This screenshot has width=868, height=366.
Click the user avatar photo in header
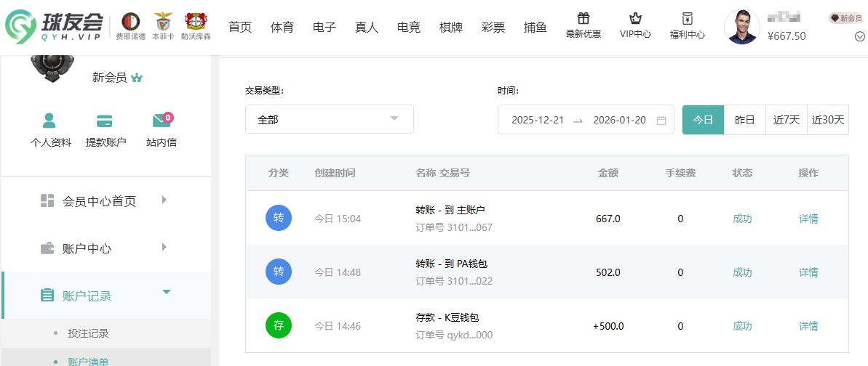[741, 27]
